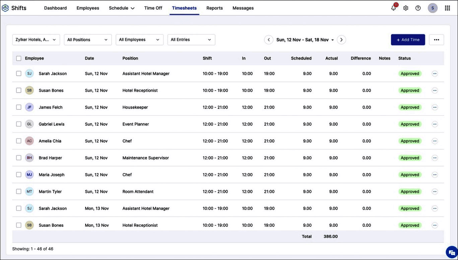Screen dimensions: 458x260
Task: Open the Schedule menu
Action: tap(121, 7)
